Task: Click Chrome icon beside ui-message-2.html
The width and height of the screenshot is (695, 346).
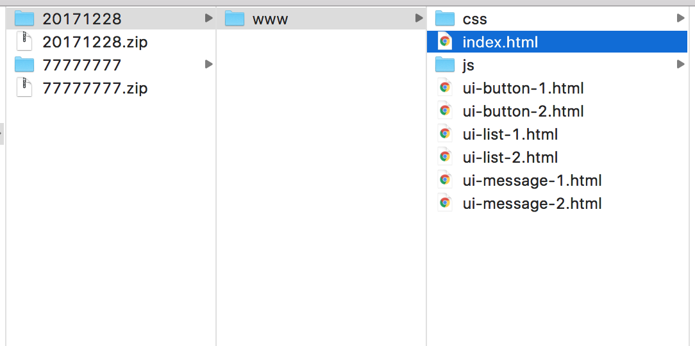Action: [x=445, y=203]
